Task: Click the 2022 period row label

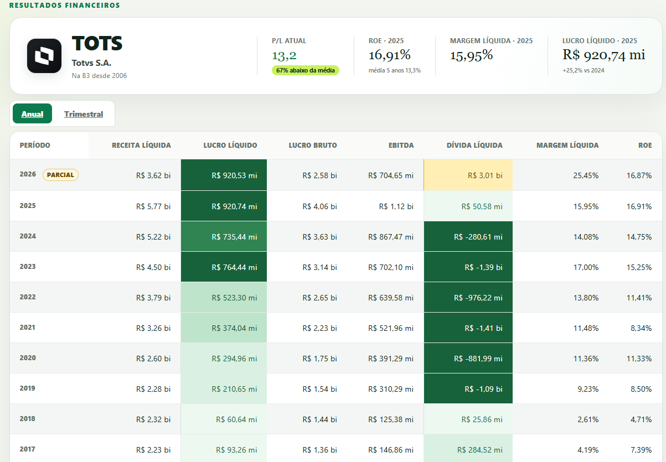Action: click(28, 297)
